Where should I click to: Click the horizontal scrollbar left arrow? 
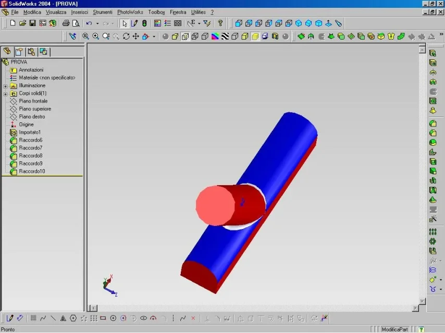[x=93, y=308]
